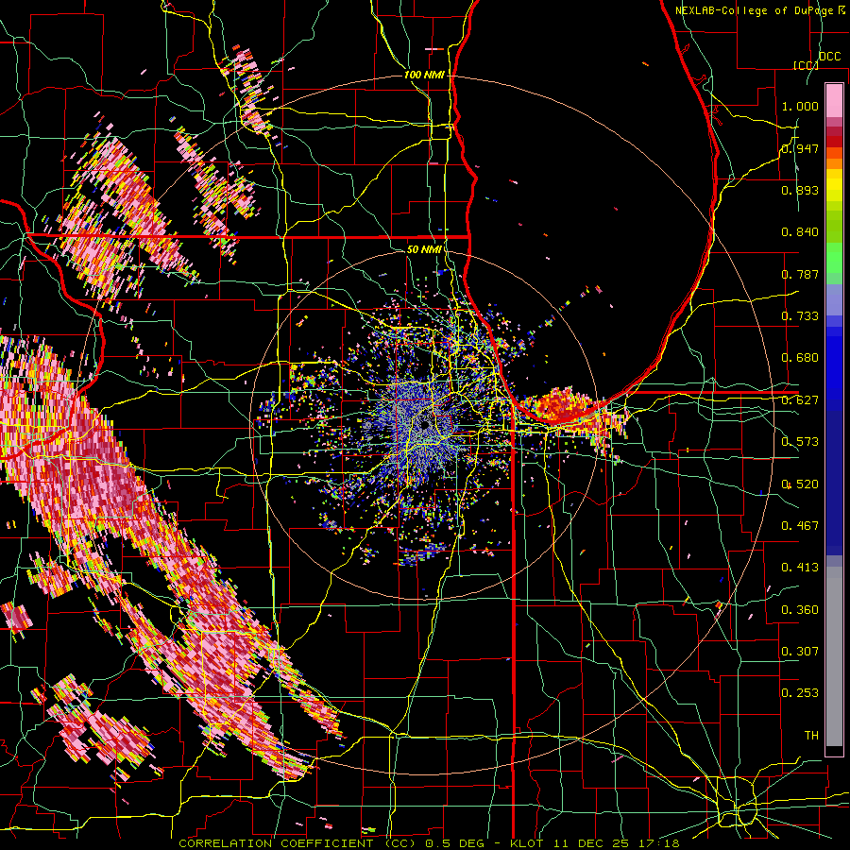Click the [CC] units label

(x=806, y=65)
